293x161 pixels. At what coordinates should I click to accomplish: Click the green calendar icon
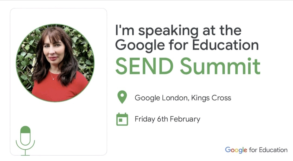(x=122, y=119)
